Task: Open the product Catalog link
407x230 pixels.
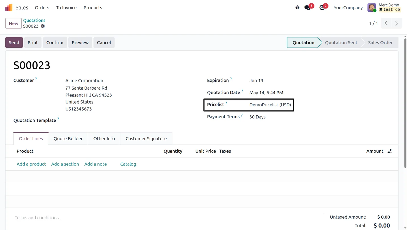Action: pos(128,164)
